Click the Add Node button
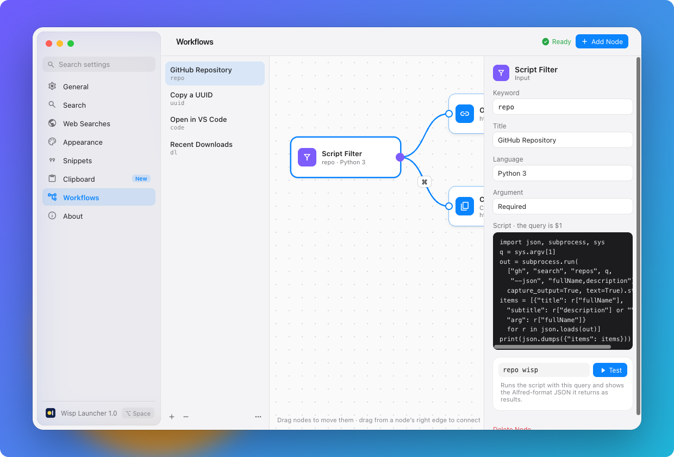The image size is (674, 457). click(602, 41)
